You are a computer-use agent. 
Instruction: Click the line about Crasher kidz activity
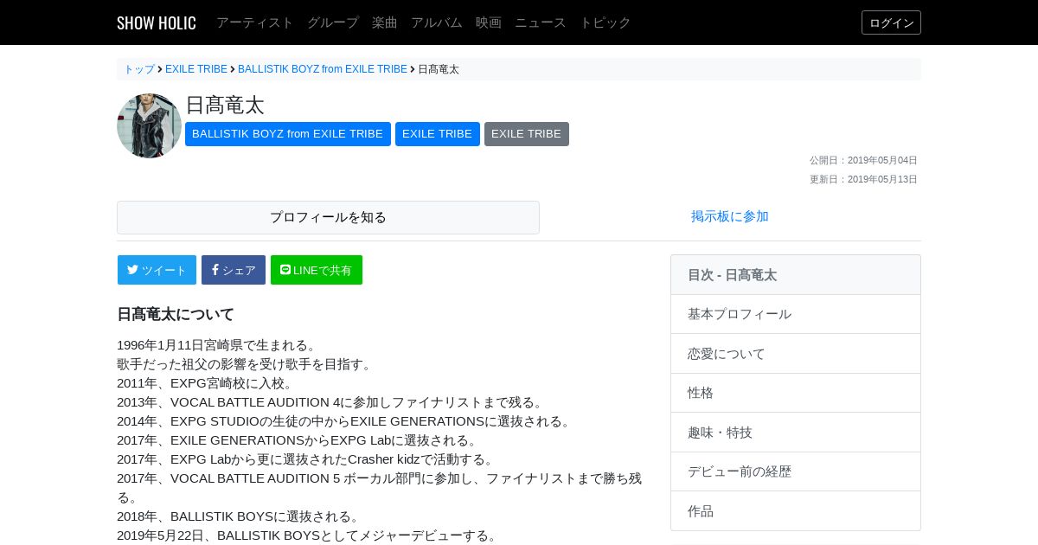tap(308, 459)
